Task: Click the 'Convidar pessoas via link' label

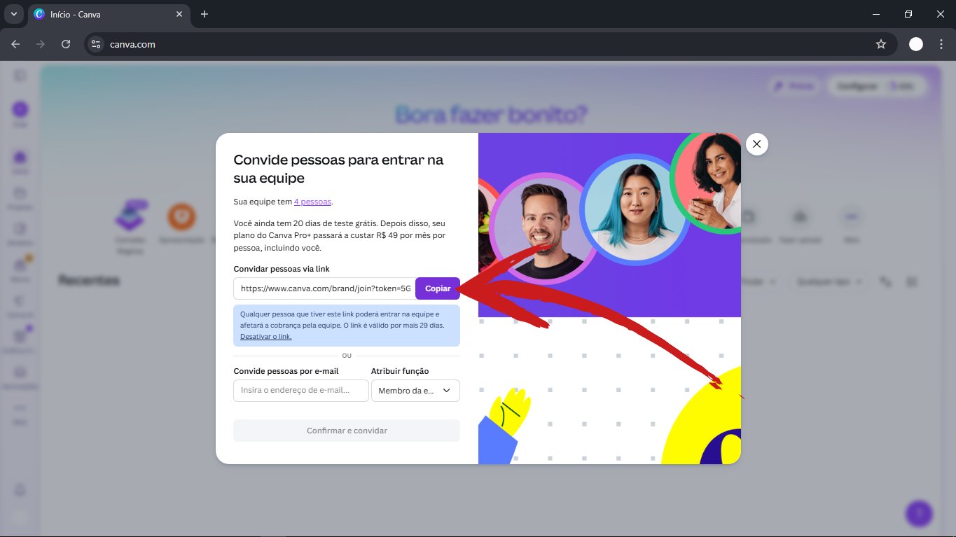Action: [282, 269]
